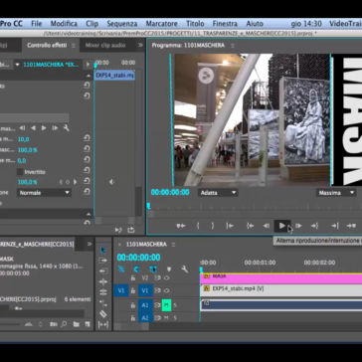Select the Slip tool at toolbar bottom

click(x=103, y=324)
